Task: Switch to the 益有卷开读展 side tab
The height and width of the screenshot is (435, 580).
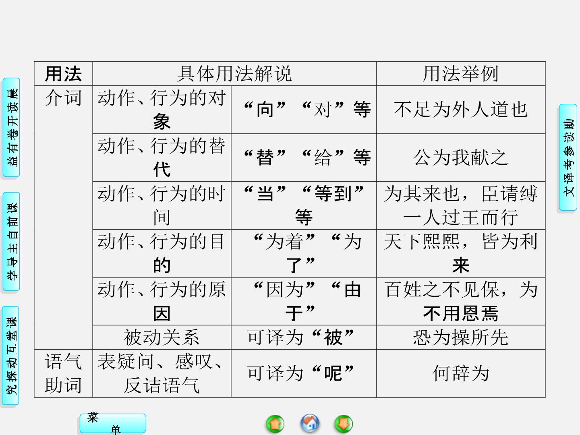Action: pyautogui.click(x=11, y=127)
